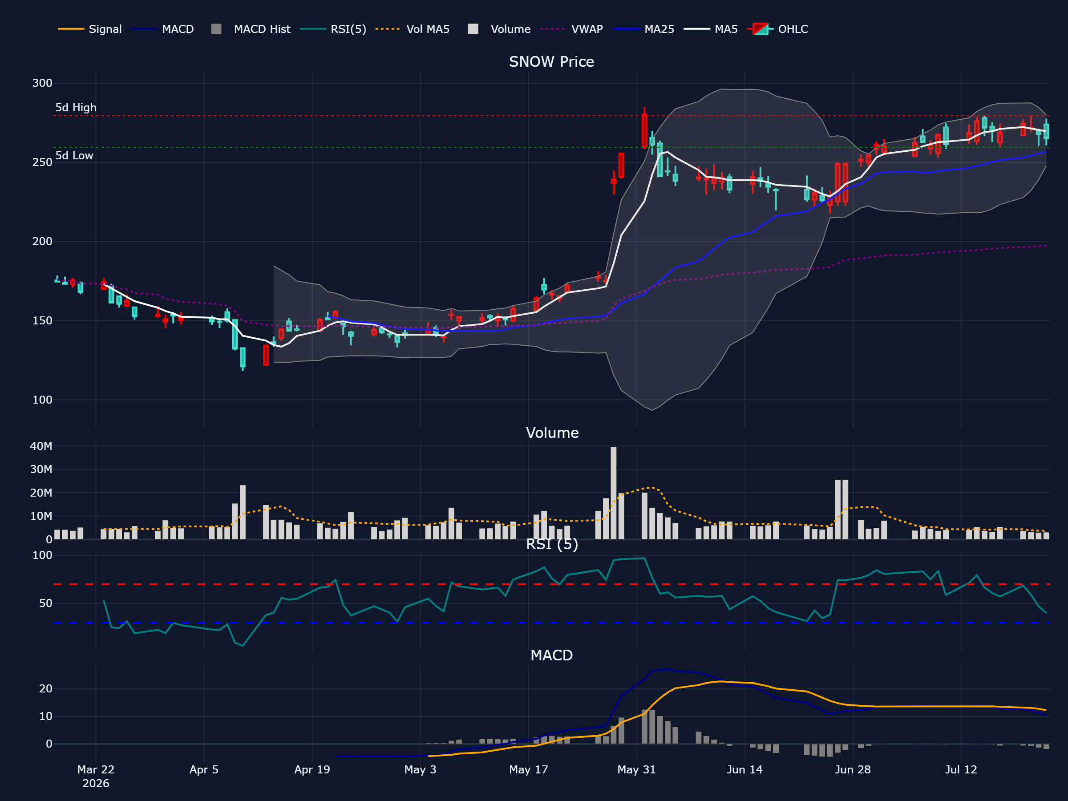Toggle the MA25 legend entry
The height and width of the screenshot is (801, 1068).
click(643, 29)
